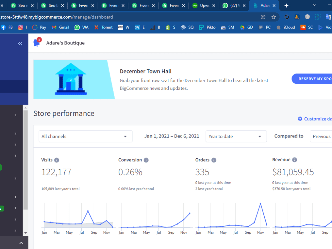Close the active Adare tab

(274, 6)
